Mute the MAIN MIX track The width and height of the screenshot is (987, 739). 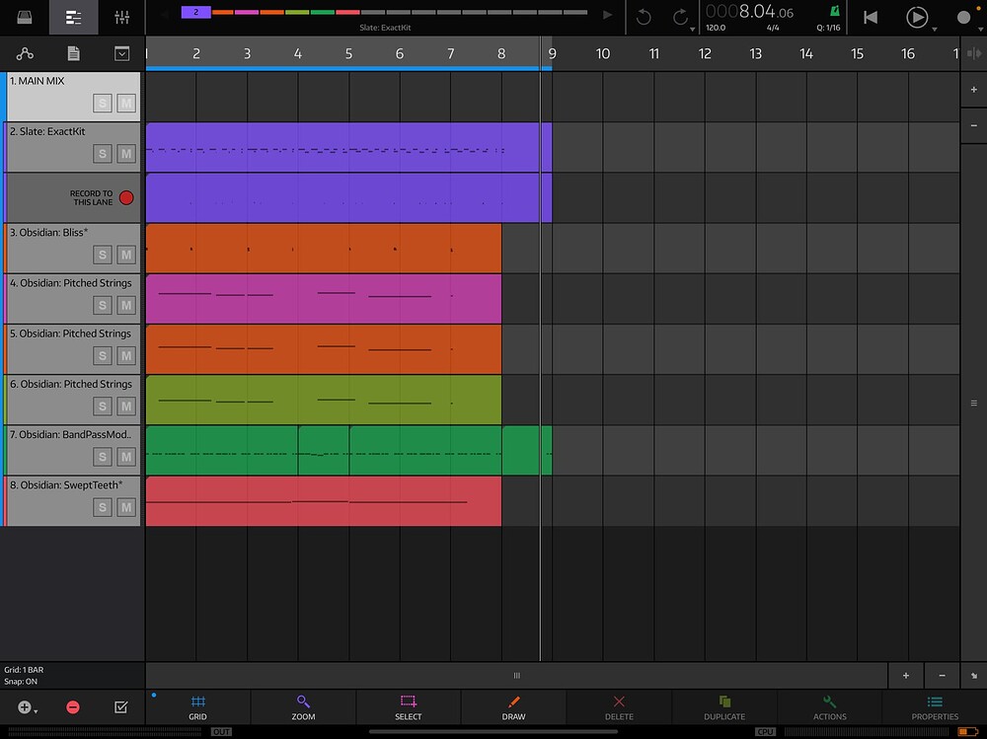point(126,104)
